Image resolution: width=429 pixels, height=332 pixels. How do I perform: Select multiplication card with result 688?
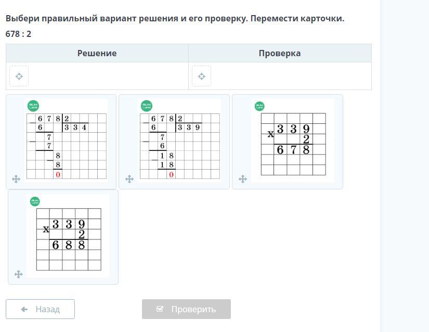tap(63, 237)
